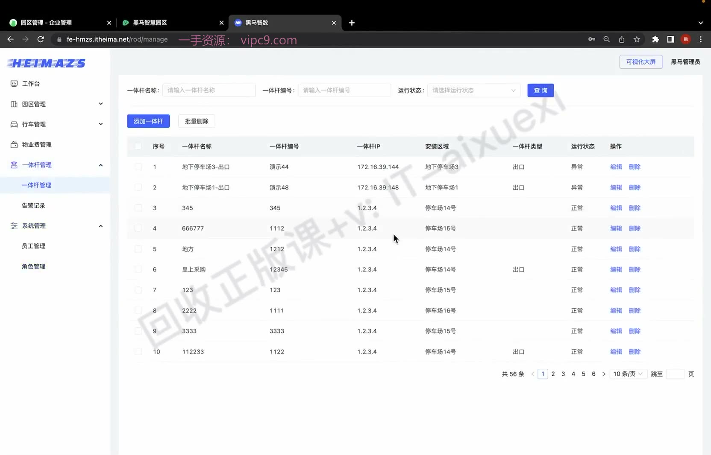Image resolution: width=711 pixels, height=455 pixels.
Task: Click the 批量删除 button
Action: 197,121
